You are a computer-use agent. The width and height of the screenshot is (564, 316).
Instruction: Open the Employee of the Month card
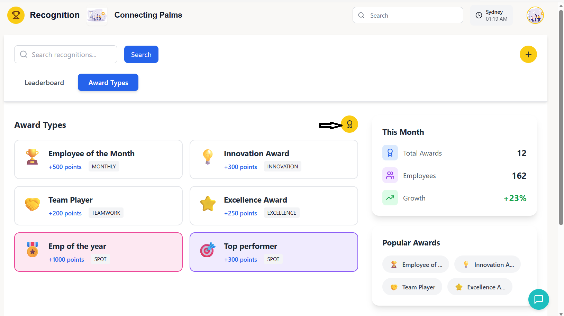98,159
